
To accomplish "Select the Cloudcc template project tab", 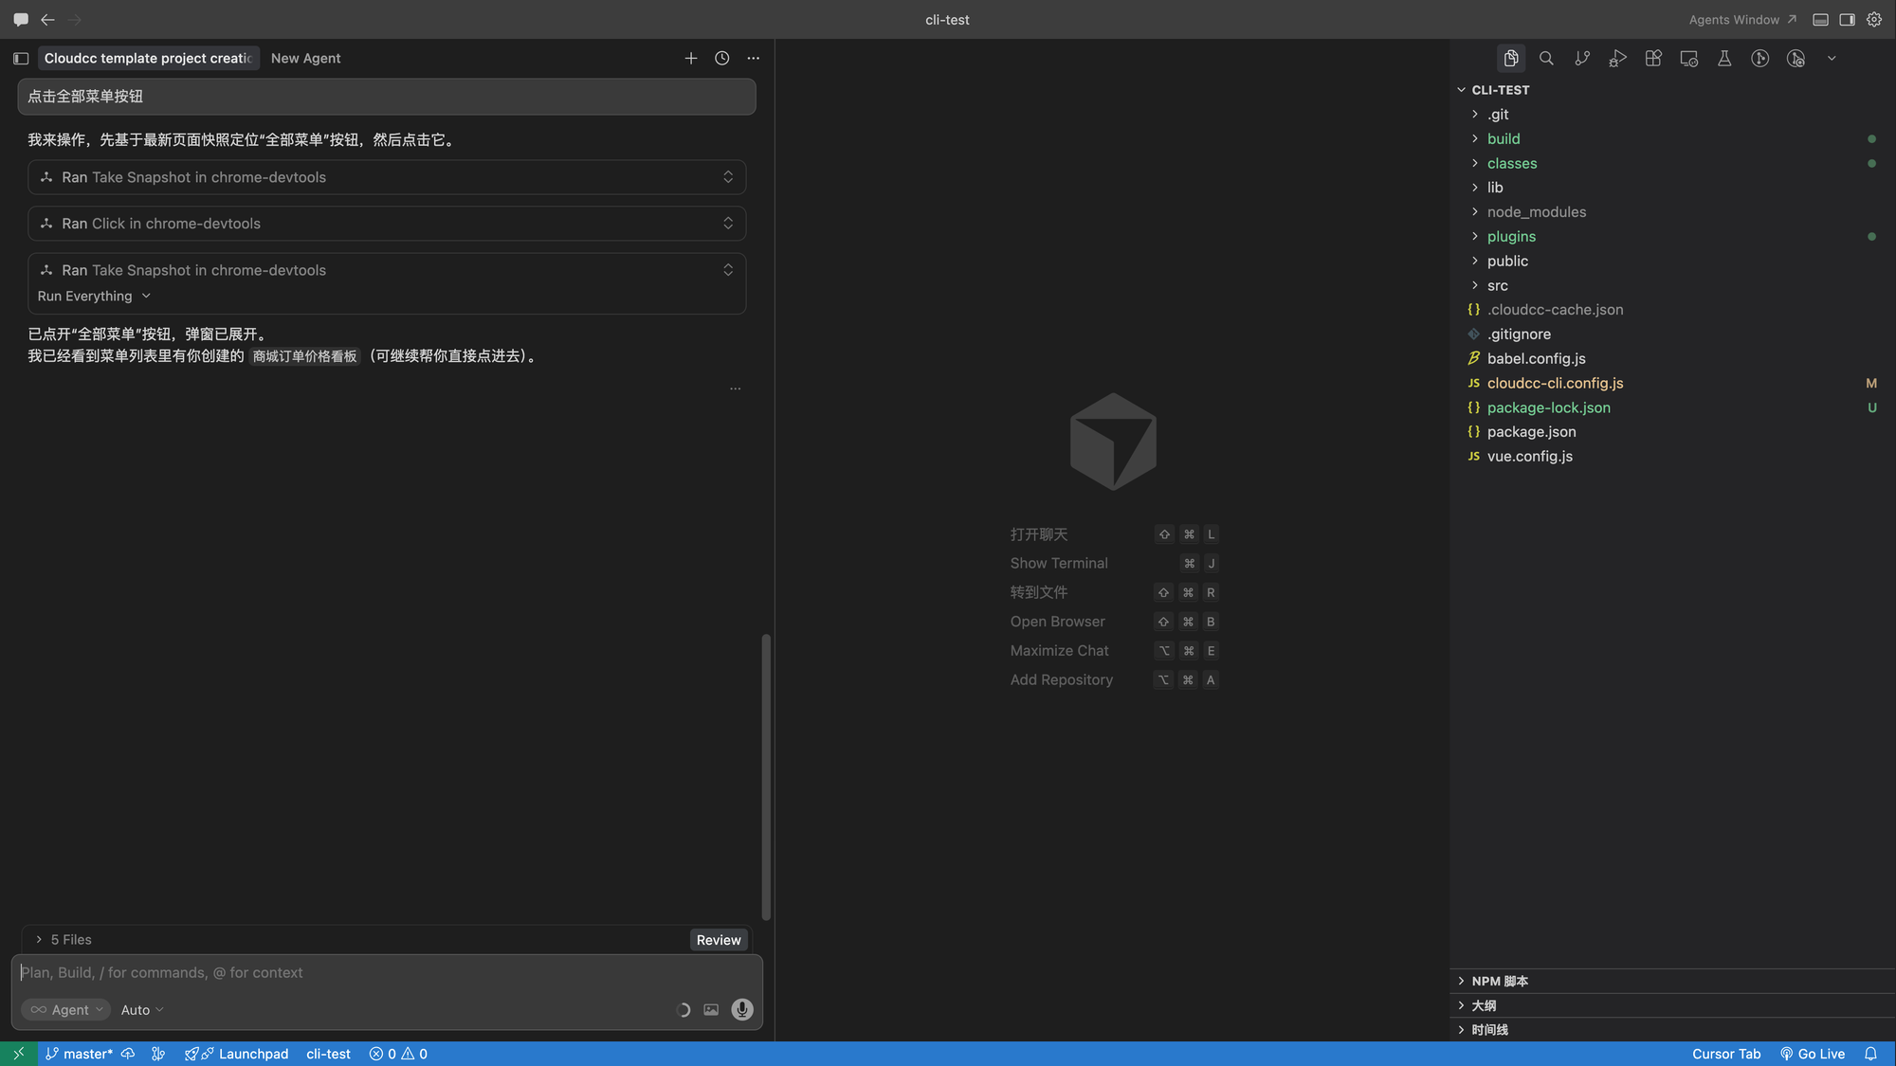I will click(x=148, y=58).
